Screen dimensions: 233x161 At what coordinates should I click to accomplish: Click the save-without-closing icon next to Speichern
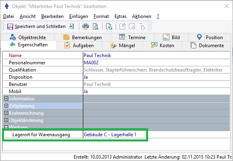pyautogui.click(x=72, y=26)
